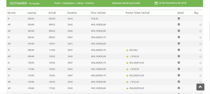Screen dimensions: 210x94
Task: Click the Promo Ticket 1st/2nd column header
Action: (138, 13)
